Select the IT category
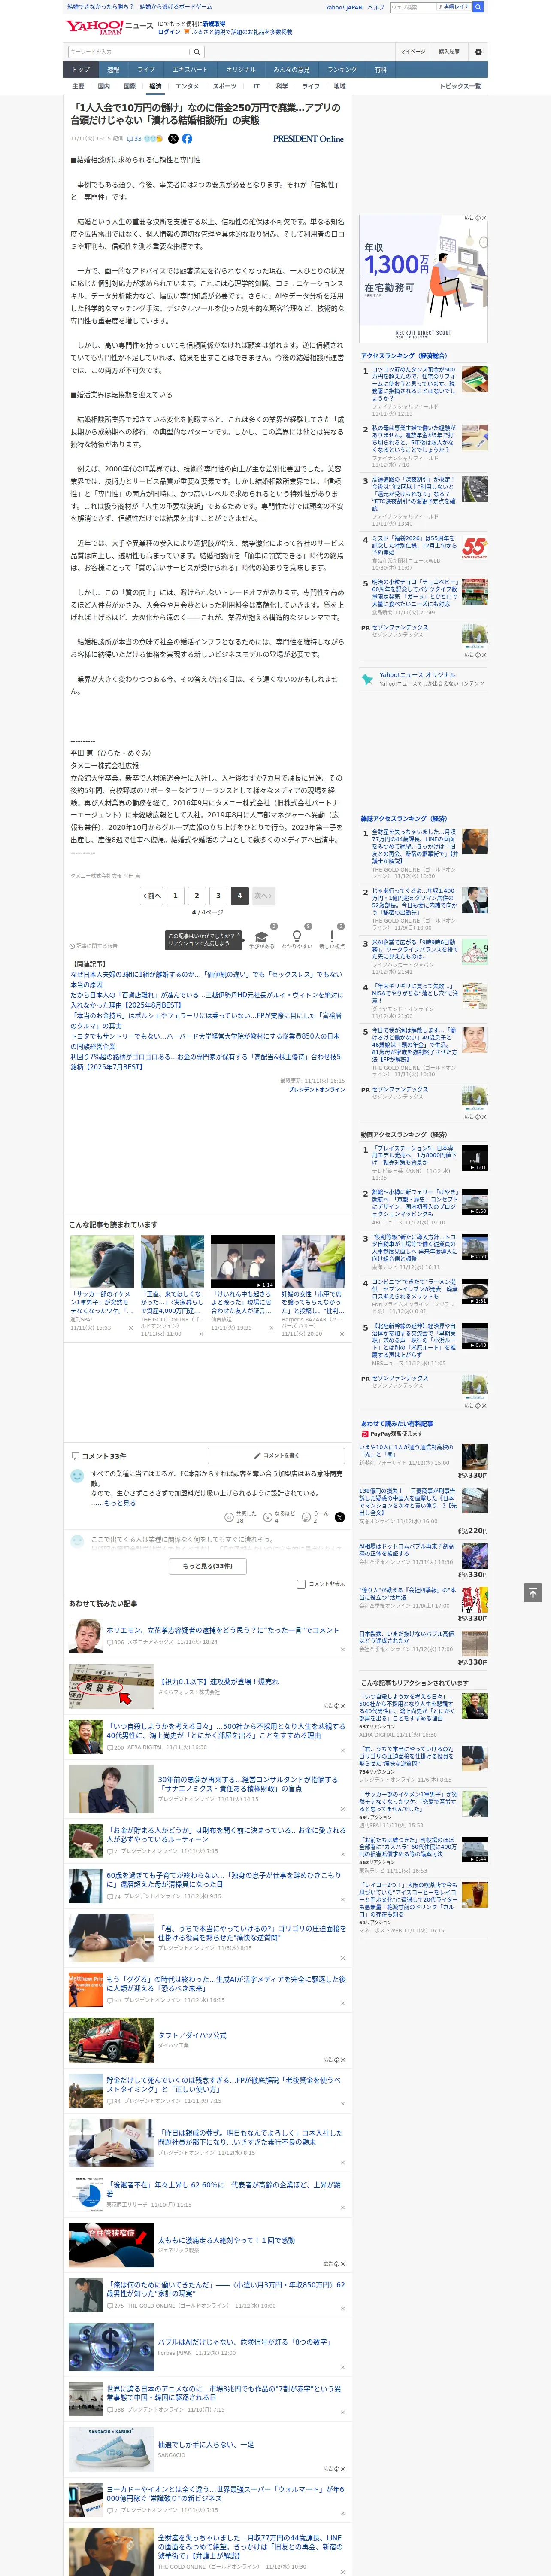551x2576 pixels. (x=256, y=86)
